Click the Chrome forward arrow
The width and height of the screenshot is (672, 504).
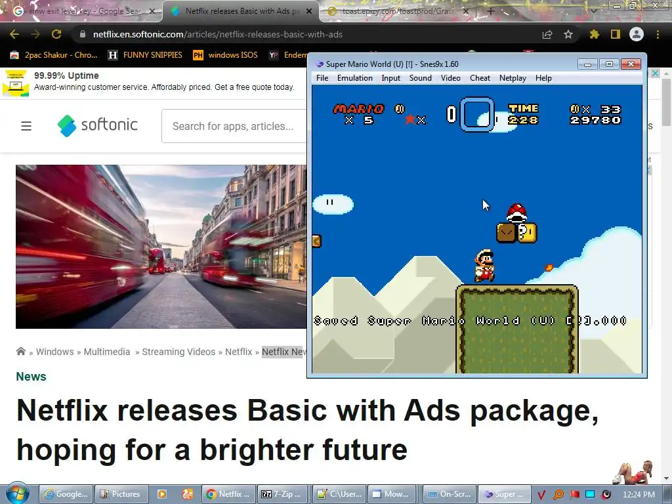tap(35, 34)
